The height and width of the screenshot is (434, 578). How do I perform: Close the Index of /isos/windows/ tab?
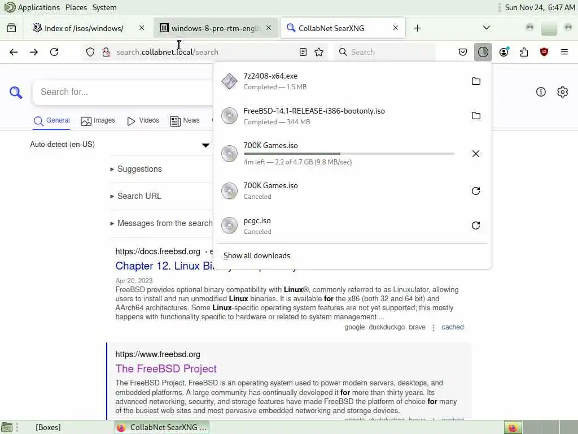coord(142,28)
